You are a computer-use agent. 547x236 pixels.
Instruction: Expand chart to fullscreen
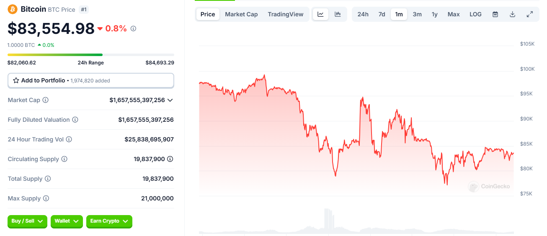[529, 14]
